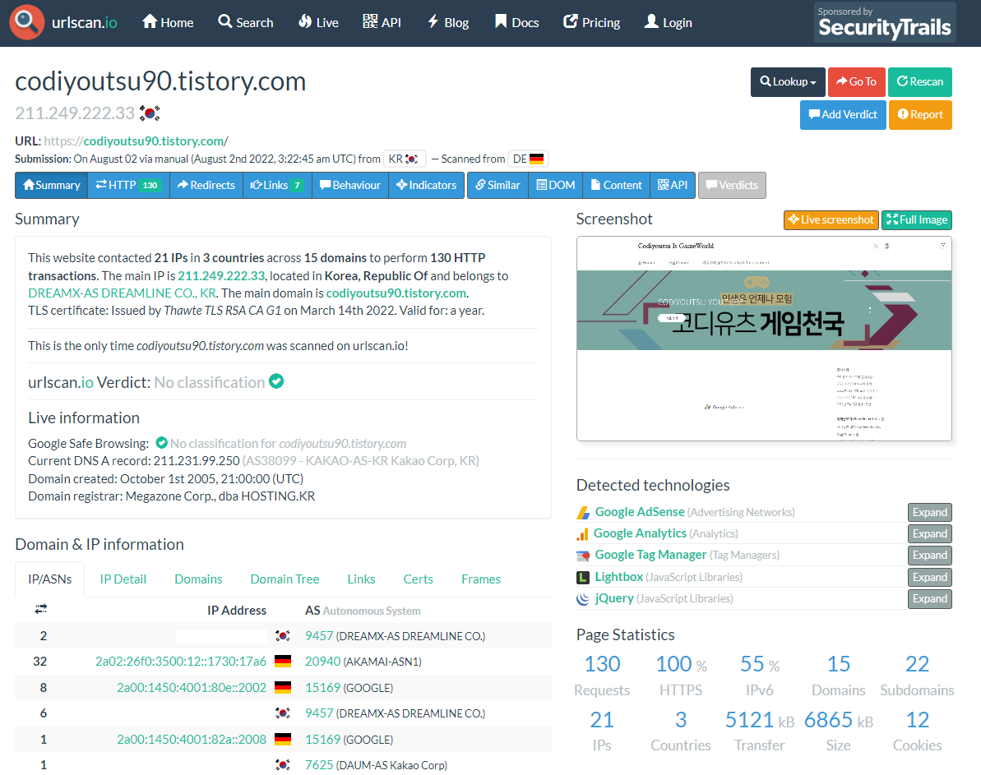Viewport: 981px width, 775px height.
Task: Open the Redirects tab
Action: tap(206, 185)
